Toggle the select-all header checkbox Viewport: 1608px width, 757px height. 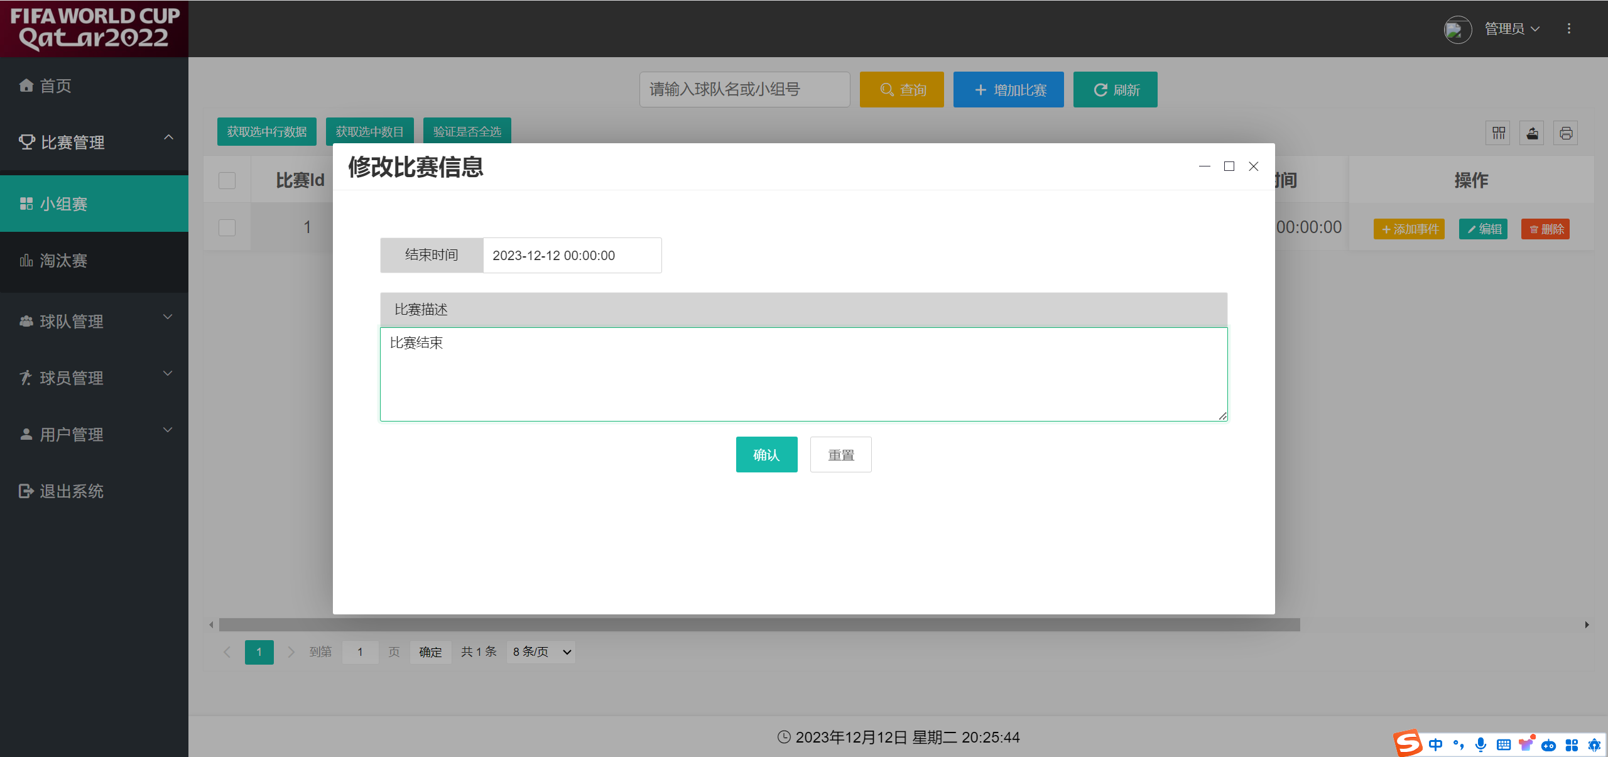click(x=227, y=180)
